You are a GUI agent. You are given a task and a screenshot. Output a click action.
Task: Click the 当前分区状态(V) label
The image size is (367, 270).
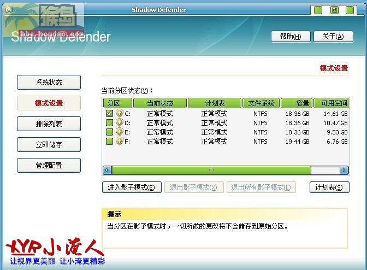[127, 91]
